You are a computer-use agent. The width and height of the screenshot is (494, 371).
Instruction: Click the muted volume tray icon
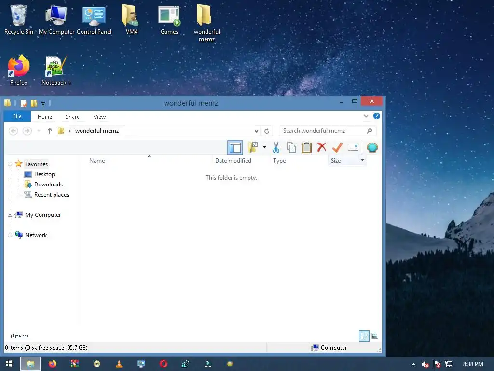pyautogui.click(x=425, y=364)
